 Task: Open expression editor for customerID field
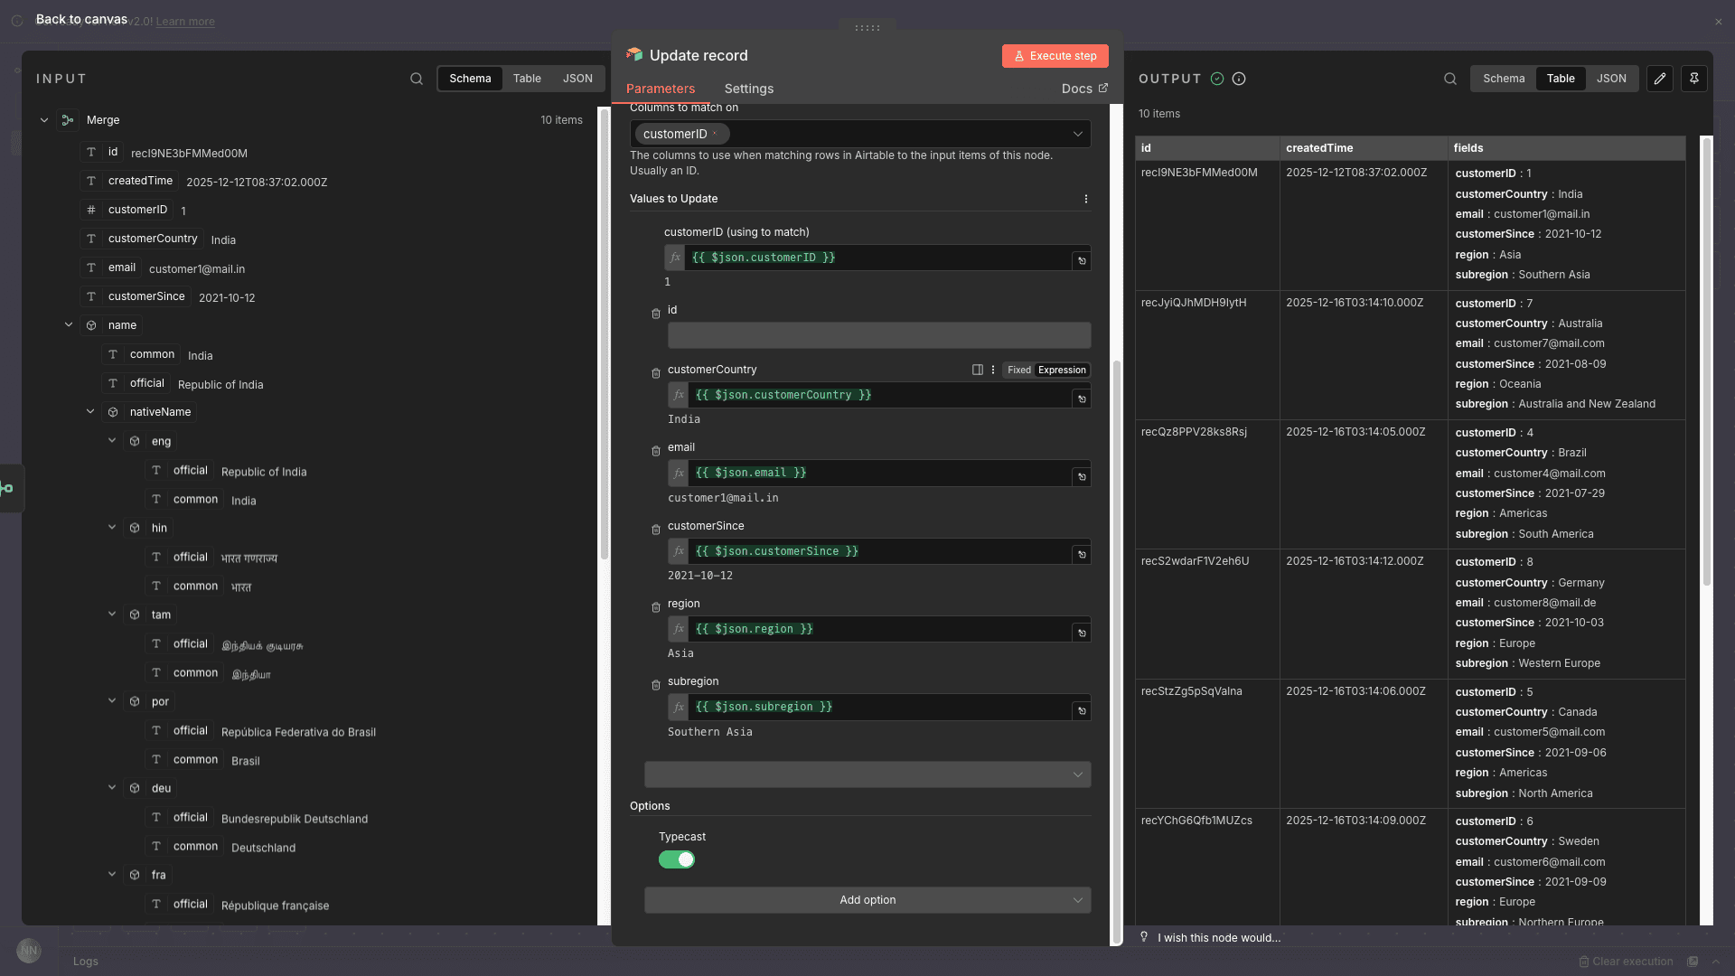[x=1082, y=261]
